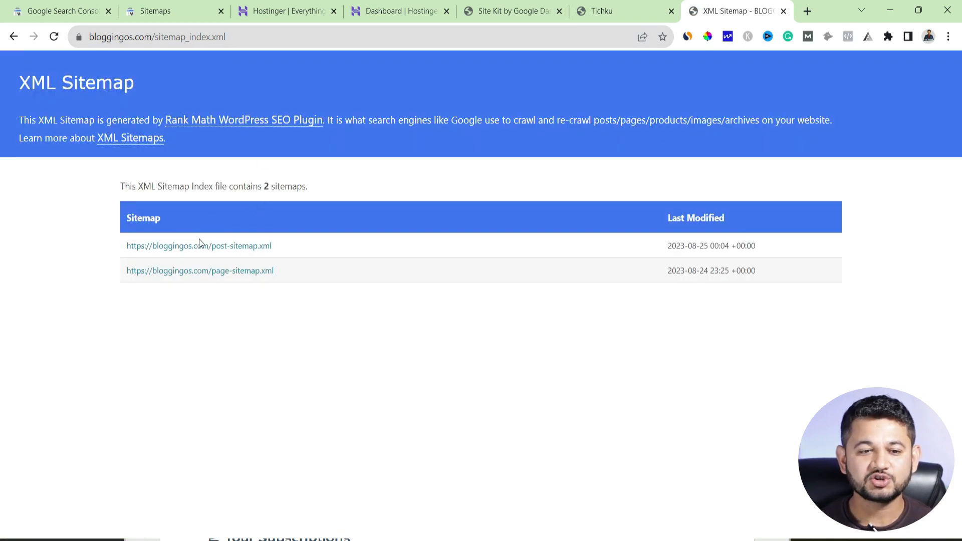
Task: Open the Extensions puzzle menu
Action: pyautogui.click(x=888, y=37)
